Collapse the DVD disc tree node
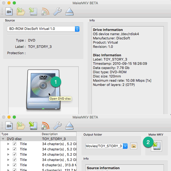Image resolution: width=171 pixels, height=171 pixels. (3, 139)
